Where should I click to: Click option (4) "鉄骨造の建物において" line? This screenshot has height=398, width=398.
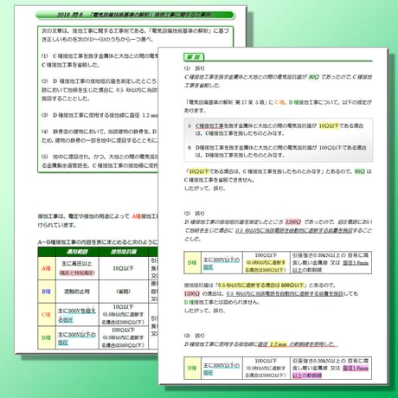click(99, 132)
